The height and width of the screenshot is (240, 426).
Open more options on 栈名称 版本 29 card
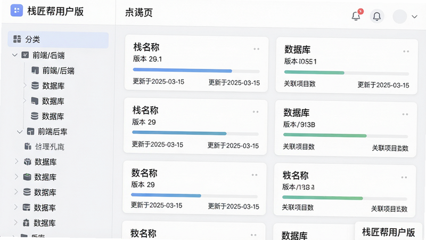256,112
